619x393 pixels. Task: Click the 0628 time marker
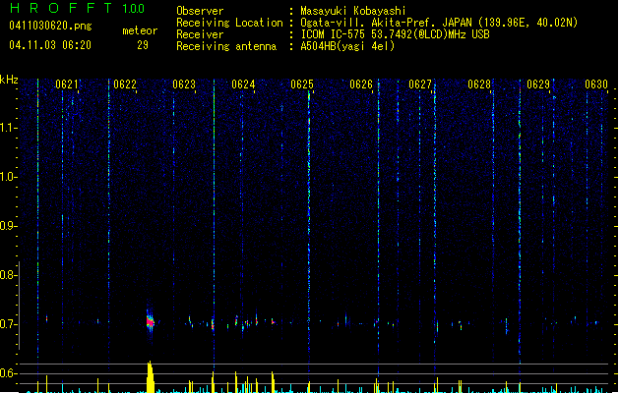(x=479, y=84)
